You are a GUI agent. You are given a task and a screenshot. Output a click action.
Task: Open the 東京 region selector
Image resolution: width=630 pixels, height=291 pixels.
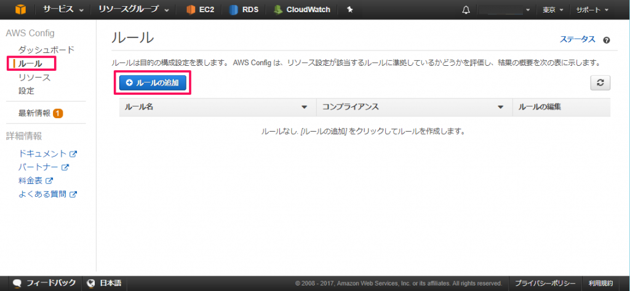[x=553, y=10]
